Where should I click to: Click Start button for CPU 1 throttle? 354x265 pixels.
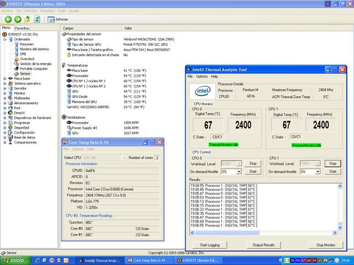333,172
